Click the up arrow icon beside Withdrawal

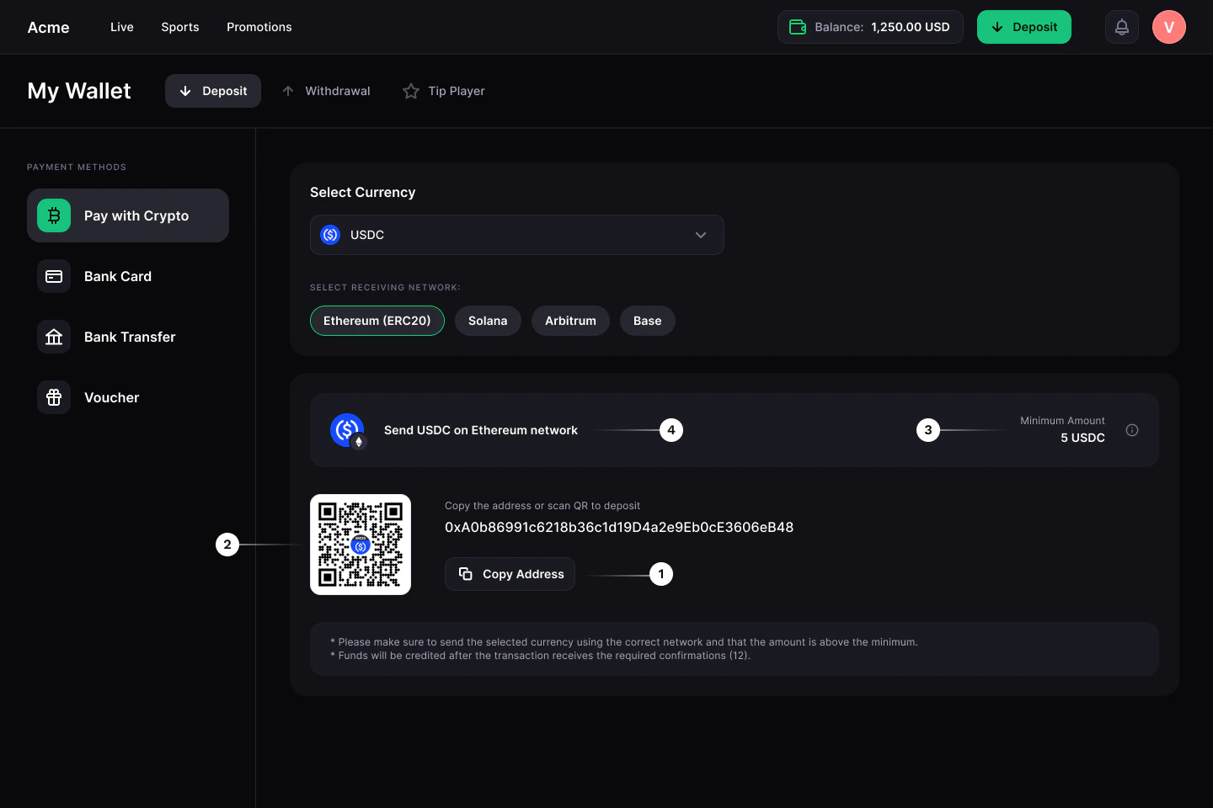288,91
